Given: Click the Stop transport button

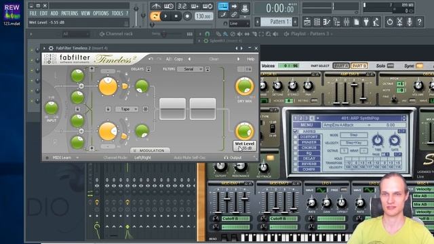Looking at the screenshot, I should pyautogui.click(x=176, y=16).
